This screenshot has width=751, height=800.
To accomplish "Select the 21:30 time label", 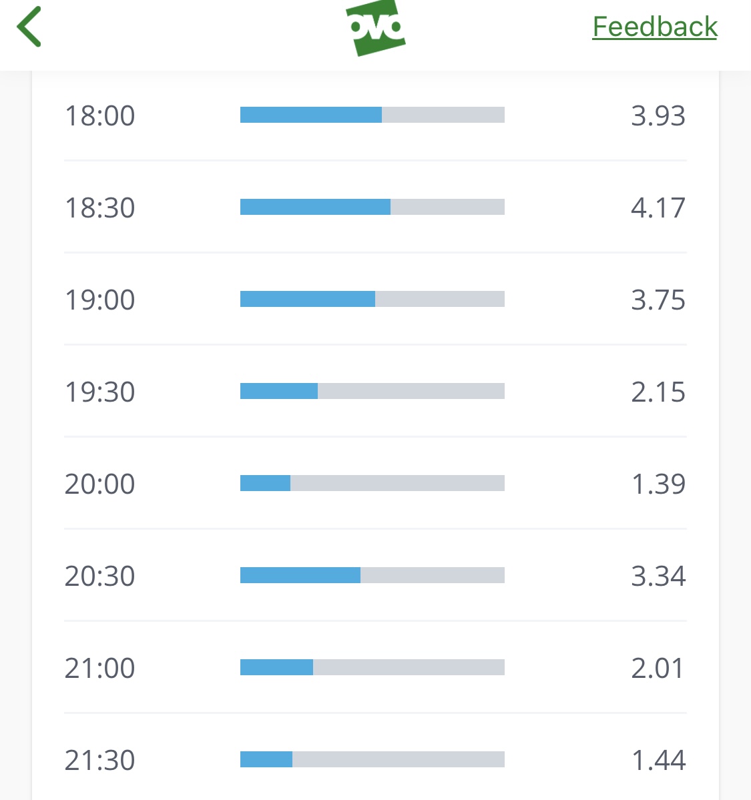I will point(99,760).
